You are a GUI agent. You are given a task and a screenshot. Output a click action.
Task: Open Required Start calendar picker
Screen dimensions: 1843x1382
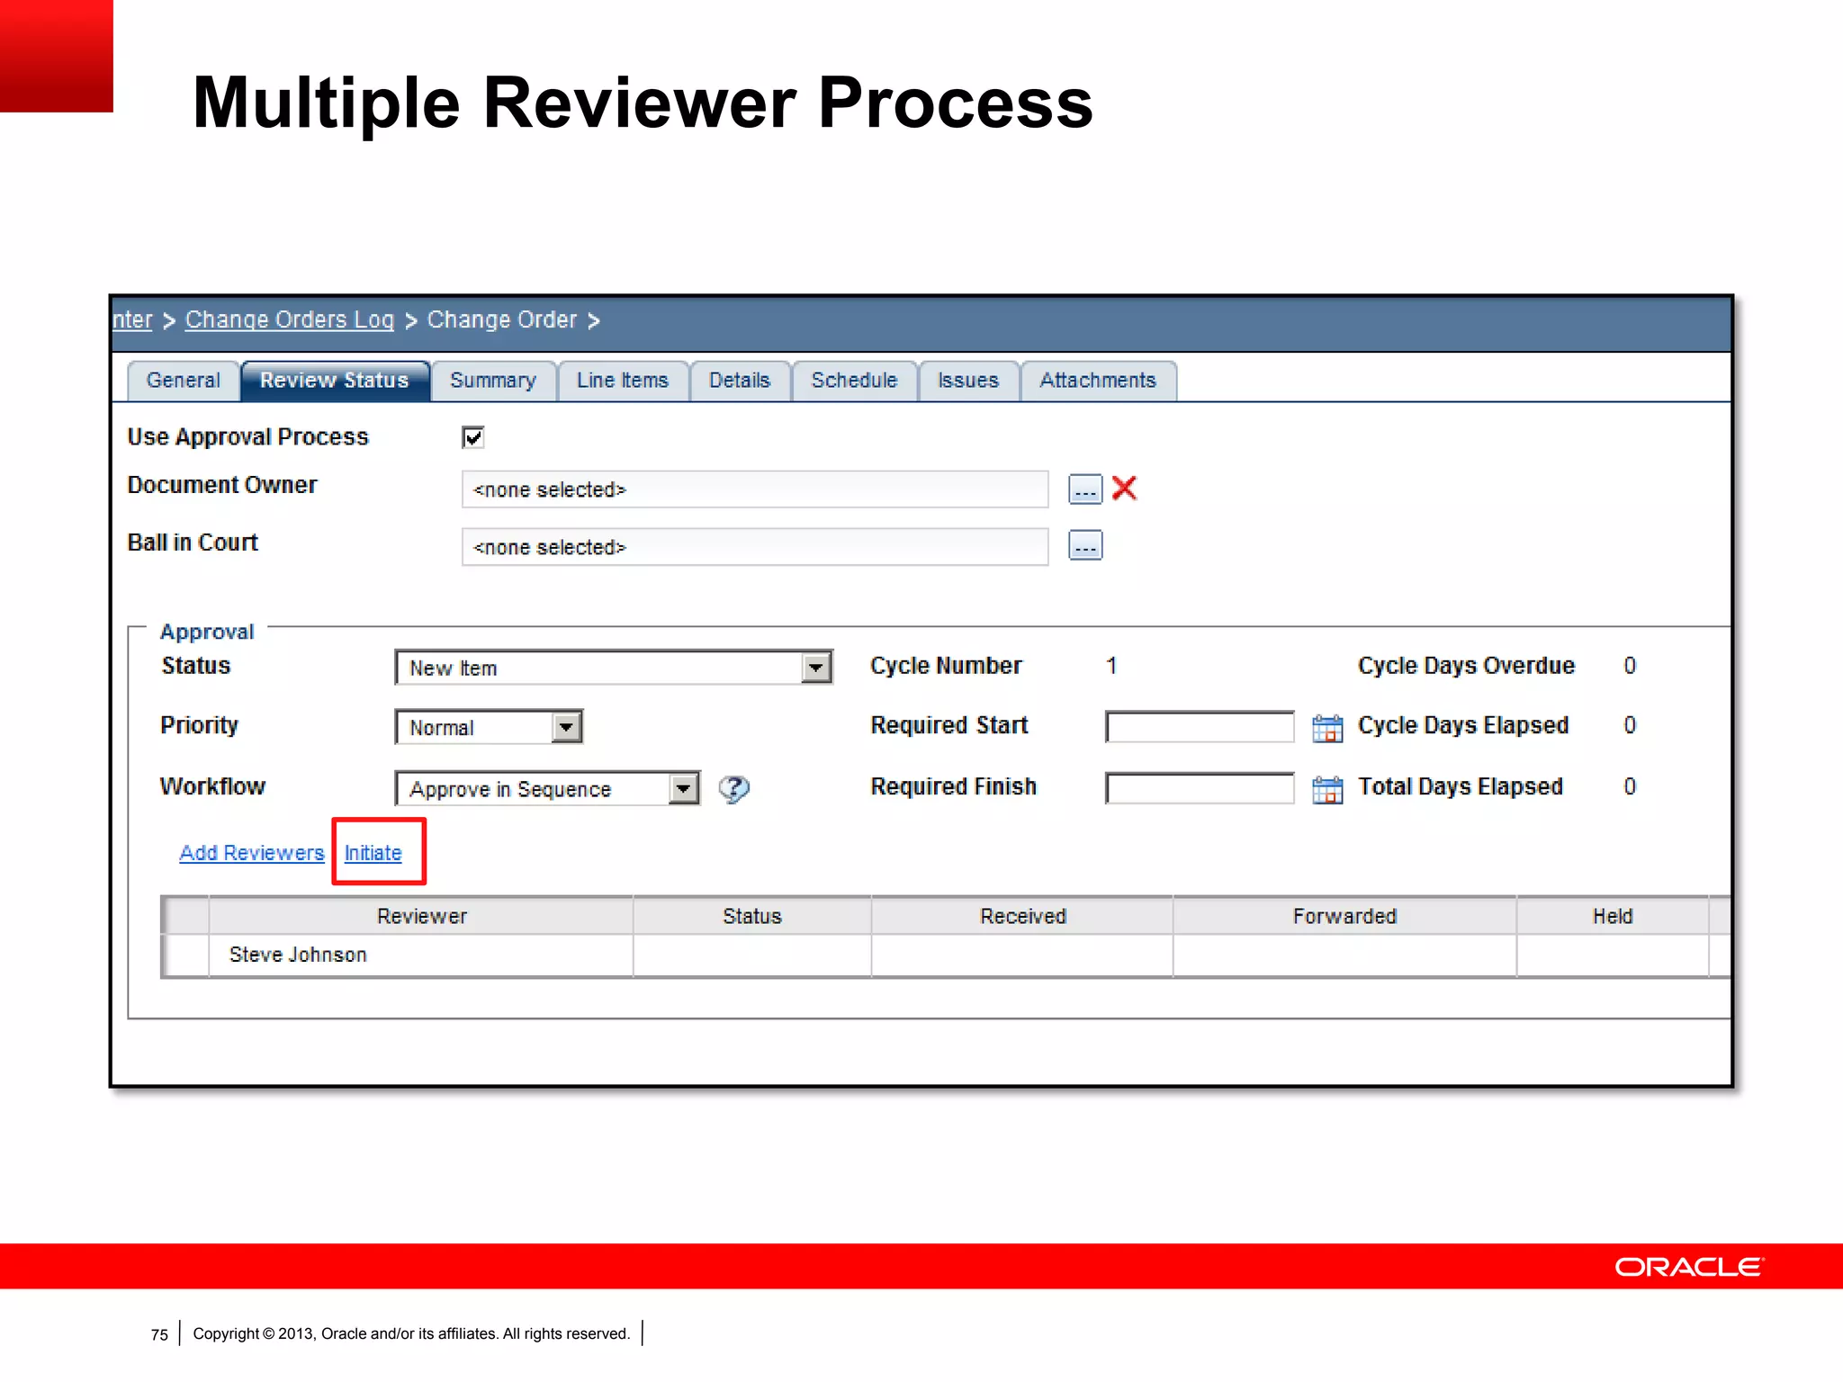click(x=1327, y=727)
